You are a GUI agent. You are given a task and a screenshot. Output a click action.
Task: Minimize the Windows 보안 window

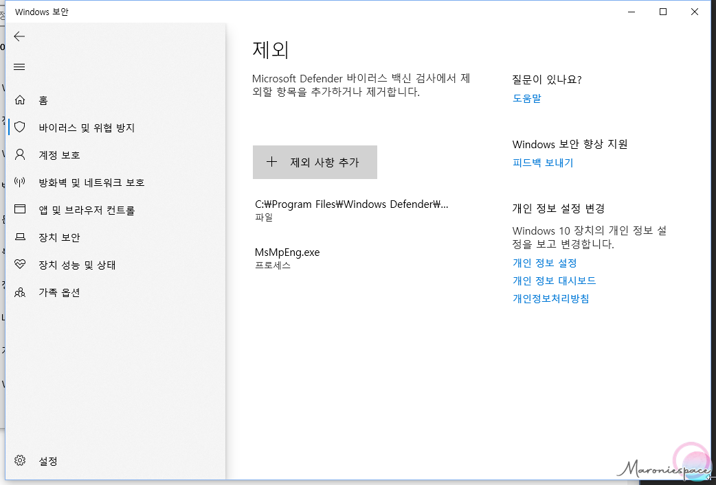coord(631,12)
